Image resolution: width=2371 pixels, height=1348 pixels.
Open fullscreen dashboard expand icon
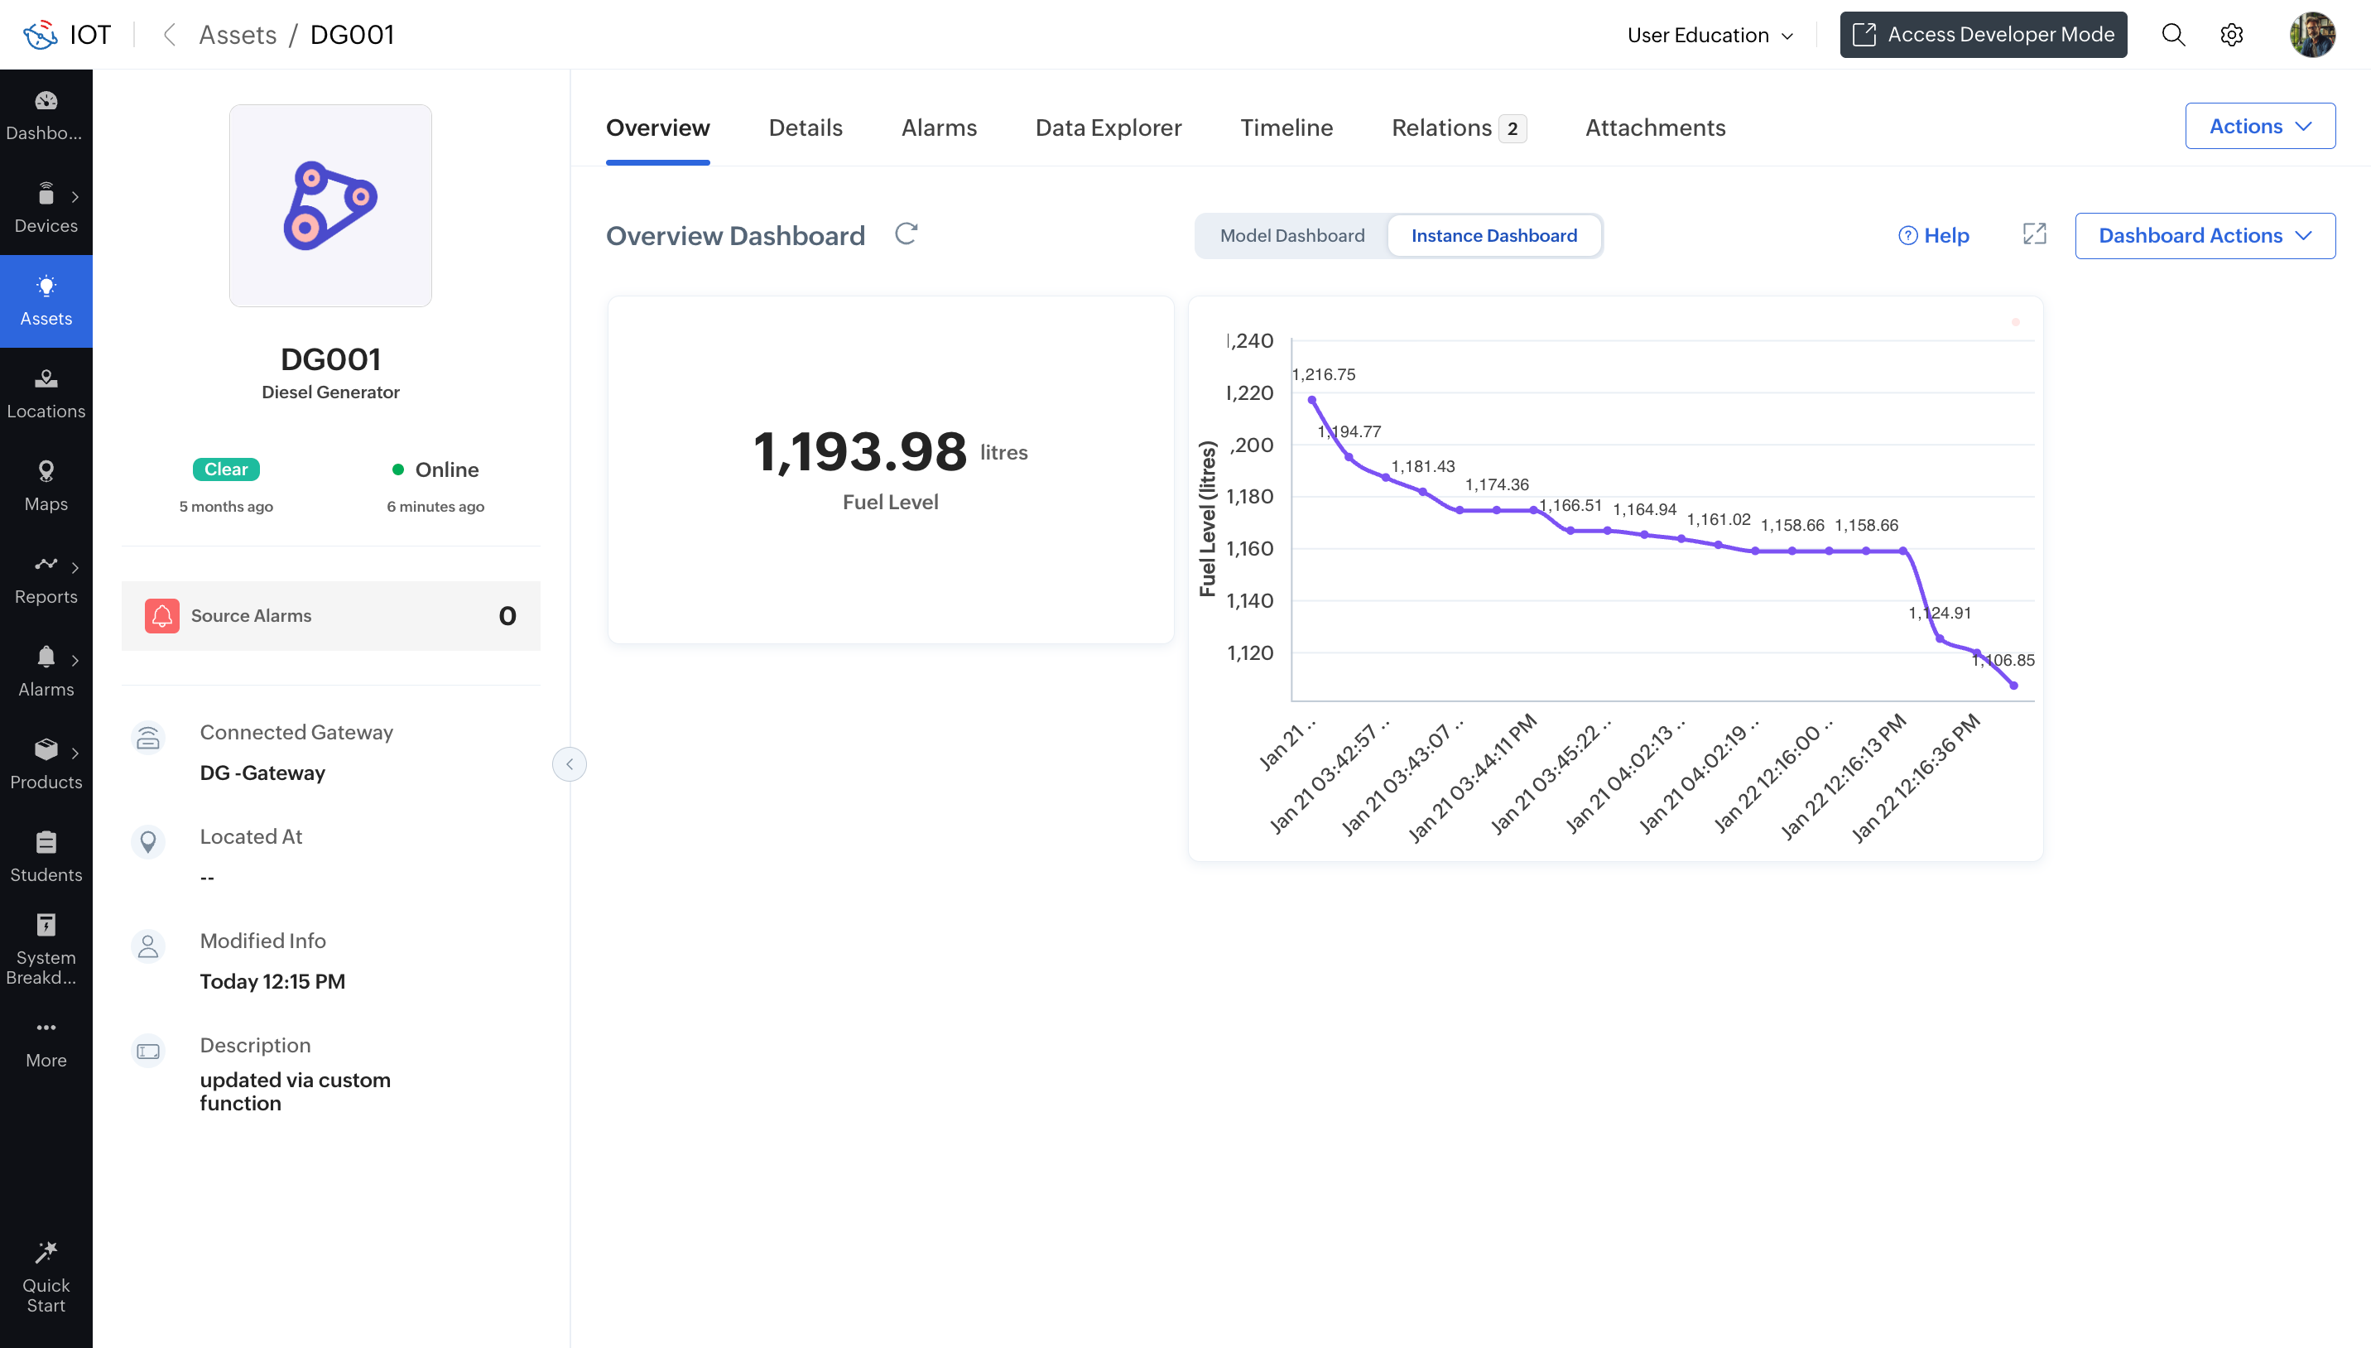coord(2033,234)
